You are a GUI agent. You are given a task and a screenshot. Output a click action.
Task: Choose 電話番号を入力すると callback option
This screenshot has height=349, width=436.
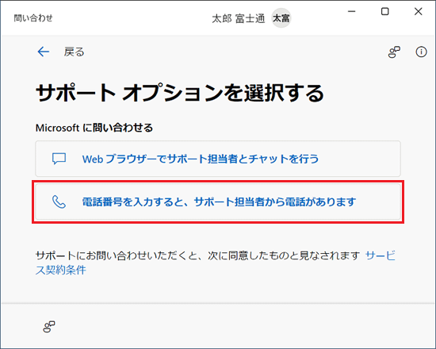tap(218, 201)
